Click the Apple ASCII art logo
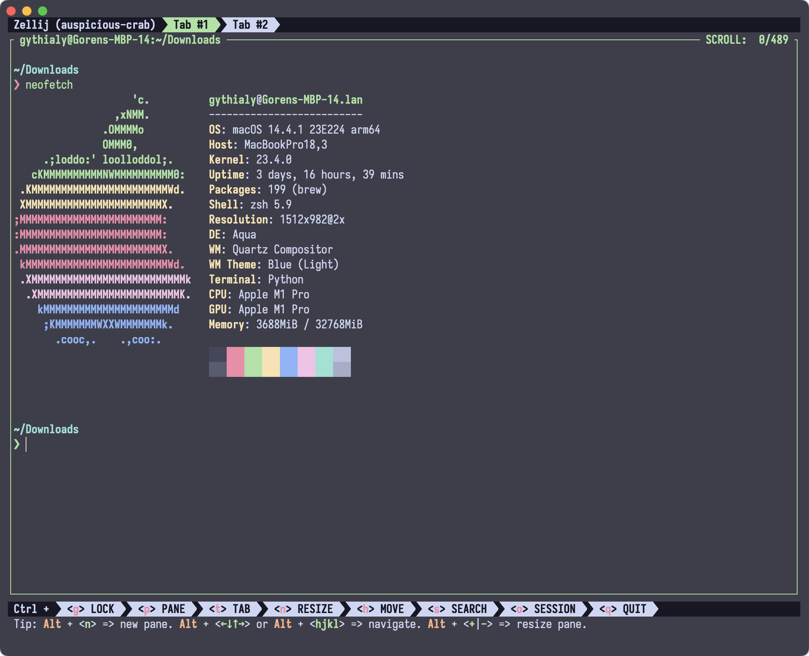This screenshot has width=809, height=656. pos(103,220)
